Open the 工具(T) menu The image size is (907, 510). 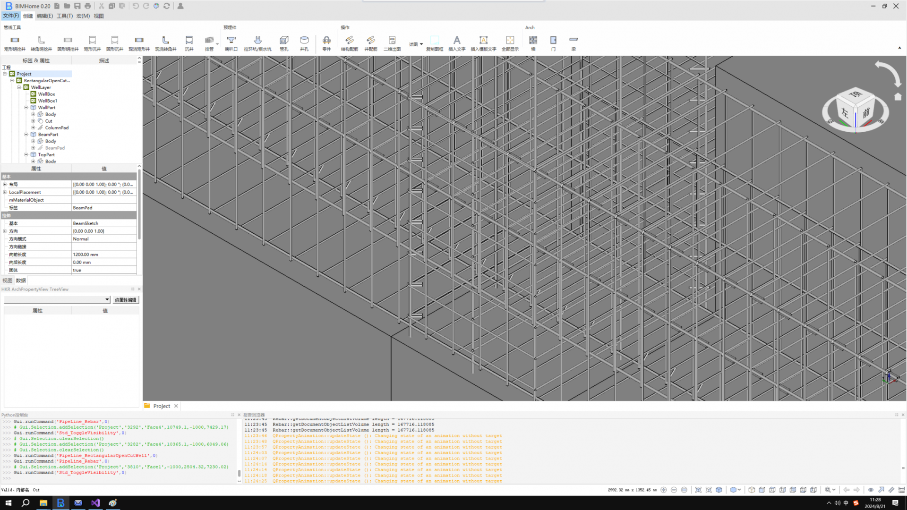pyautogui.click(x=65, y=16)
